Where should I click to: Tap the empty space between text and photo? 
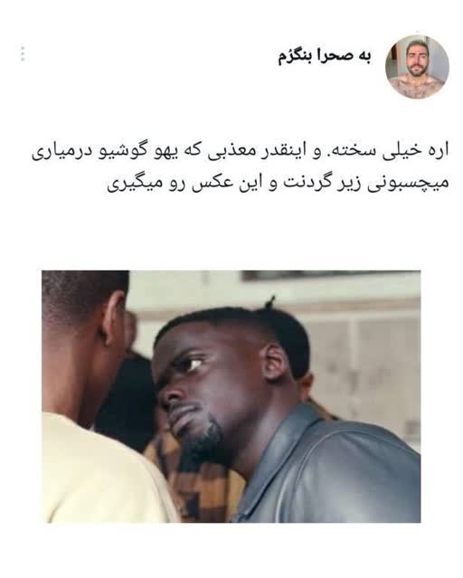(x=231, y=232)
